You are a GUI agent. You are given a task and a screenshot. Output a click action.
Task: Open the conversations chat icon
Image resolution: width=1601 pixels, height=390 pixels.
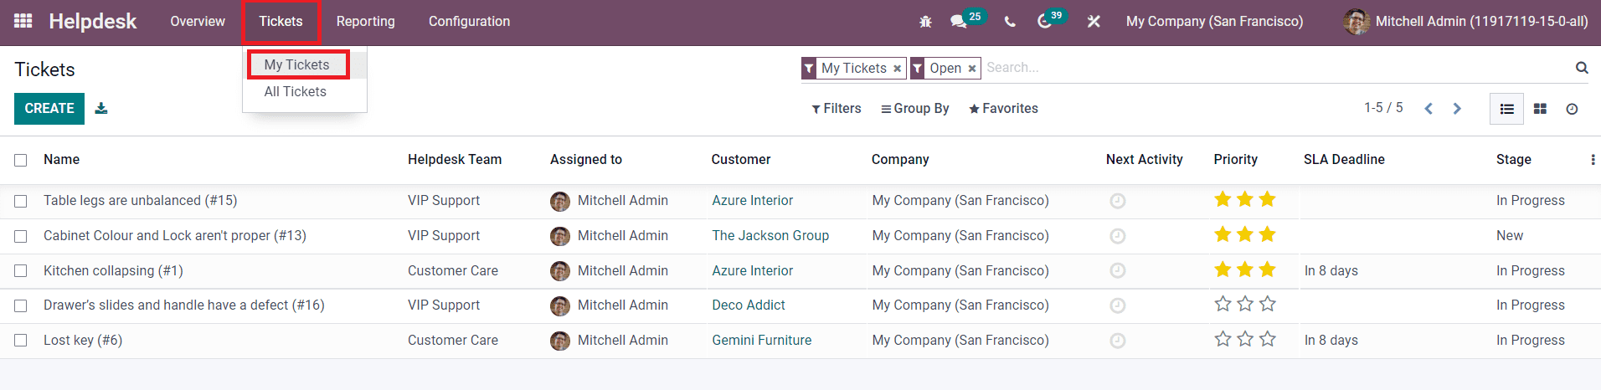959,22
